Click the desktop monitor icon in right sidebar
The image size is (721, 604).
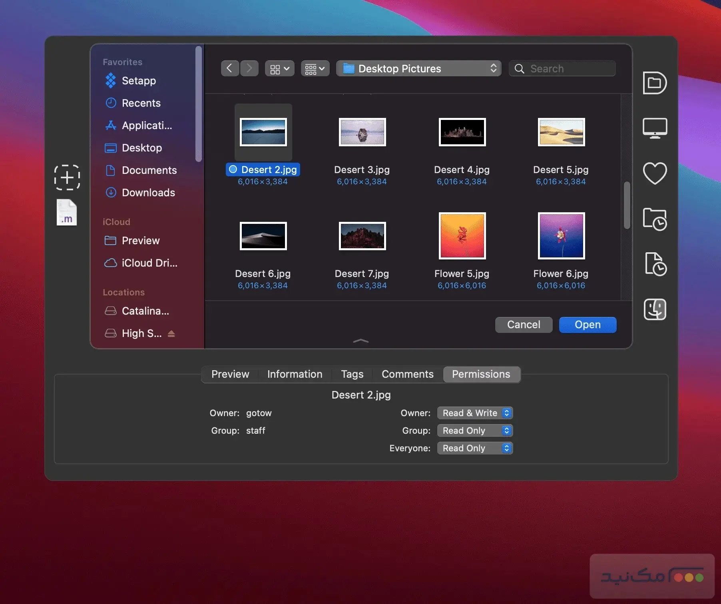coord(655,128)
